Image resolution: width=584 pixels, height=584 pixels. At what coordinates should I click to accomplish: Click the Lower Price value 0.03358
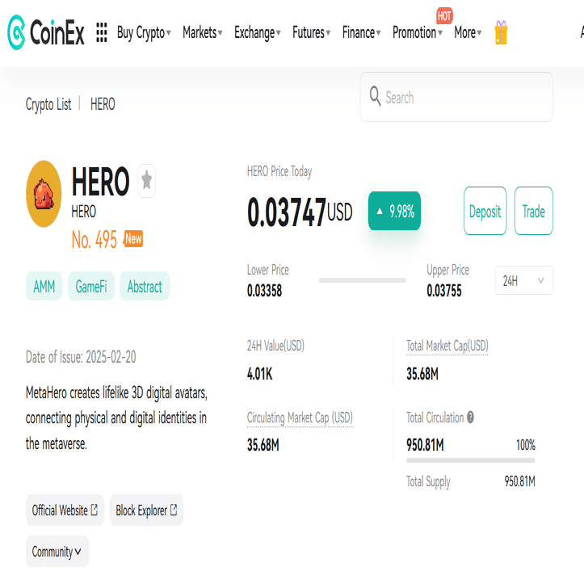pos(264,291)
